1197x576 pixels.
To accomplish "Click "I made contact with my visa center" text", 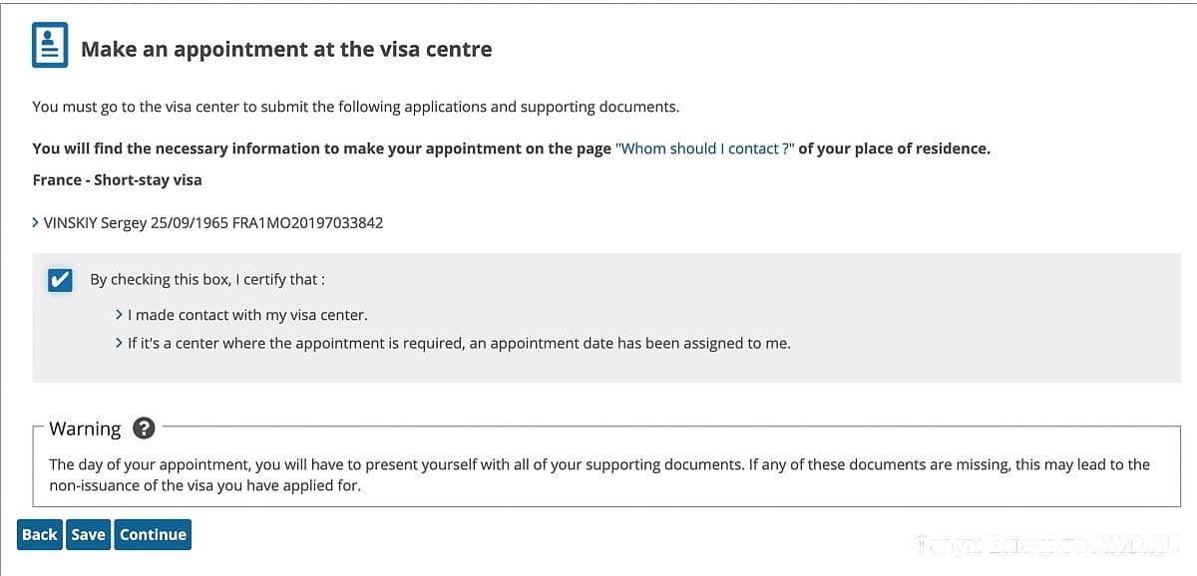I will pos(247,315).
